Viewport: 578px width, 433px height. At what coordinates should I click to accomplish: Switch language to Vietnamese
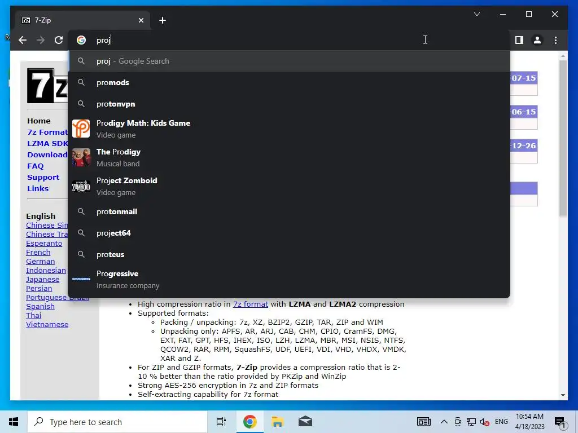(47, 324)
